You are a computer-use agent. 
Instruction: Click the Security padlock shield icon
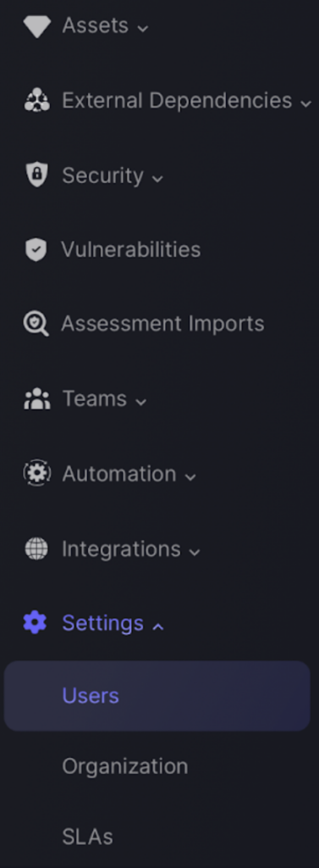[x=36, y=175]
